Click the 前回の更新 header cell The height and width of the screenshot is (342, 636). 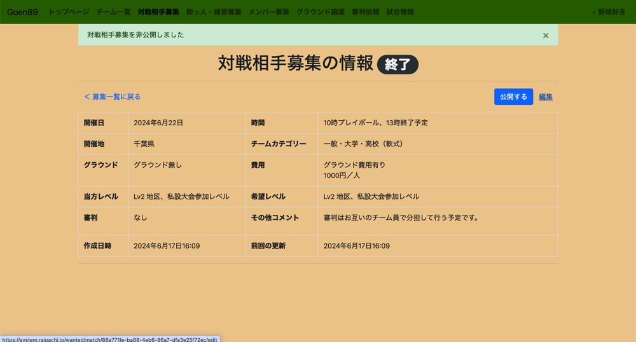pyautogui.click(x=282, y=246)
